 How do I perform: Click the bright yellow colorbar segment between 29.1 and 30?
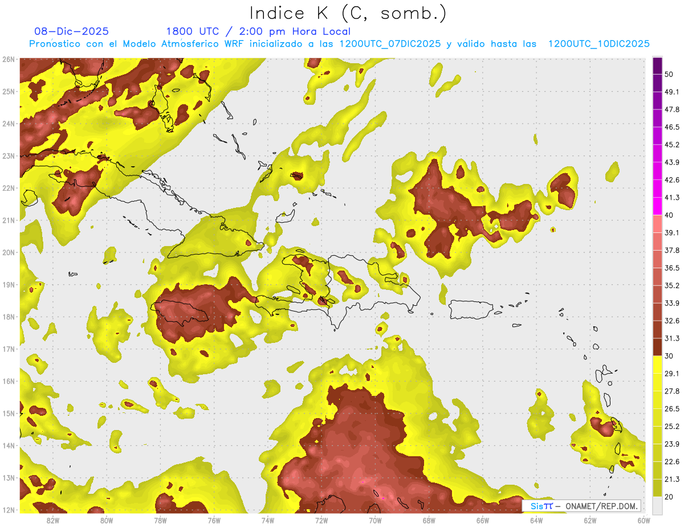[x=657, y=365]
